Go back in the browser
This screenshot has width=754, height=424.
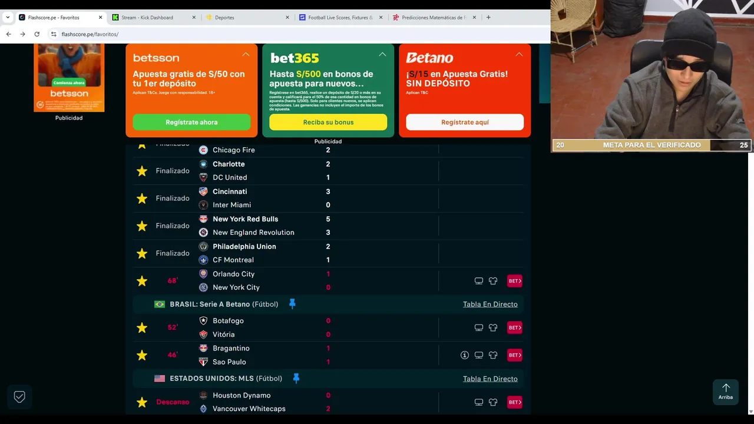(x=8, y=34)
